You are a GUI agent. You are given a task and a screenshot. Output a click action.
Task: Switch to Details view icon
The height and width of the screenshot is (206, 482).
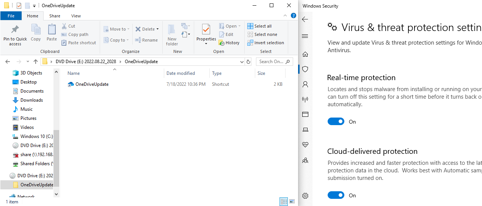[x=284, y=201]
